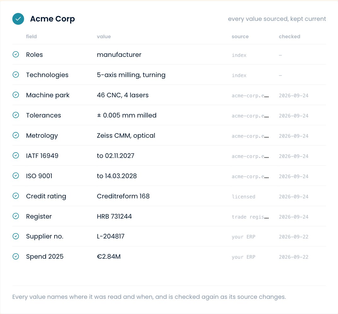Image resolution: width=338 pixels, height=314 pixels.
Task: Click the 'your ERP' source for Supplier no.
Action: (244, 237)
